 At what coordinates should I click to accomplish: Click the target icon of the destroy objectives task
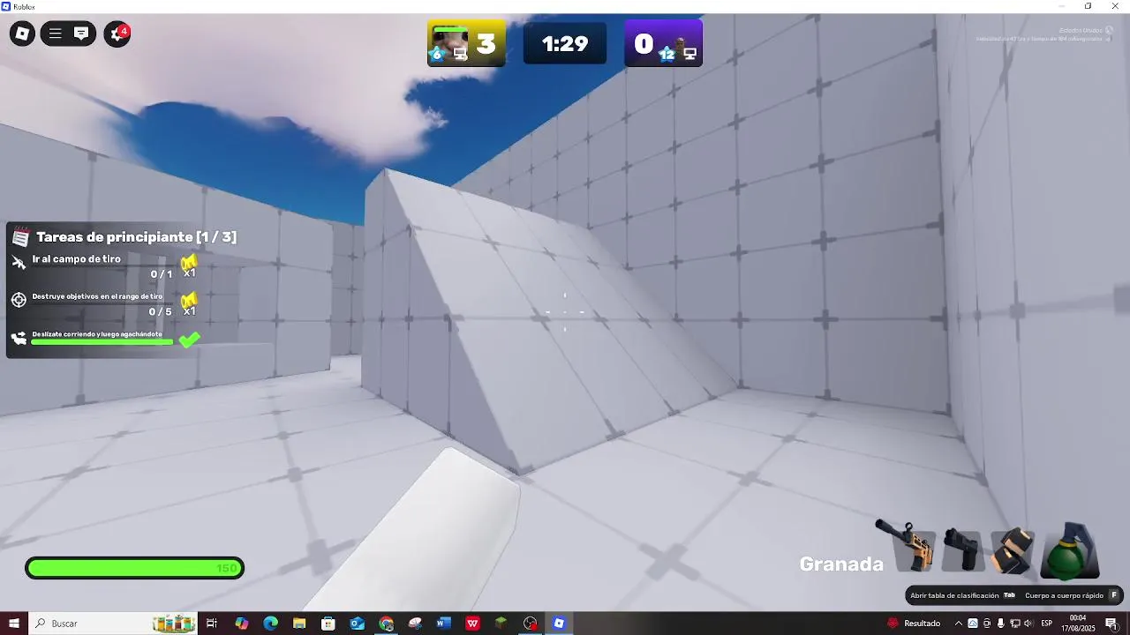[19, 300]
